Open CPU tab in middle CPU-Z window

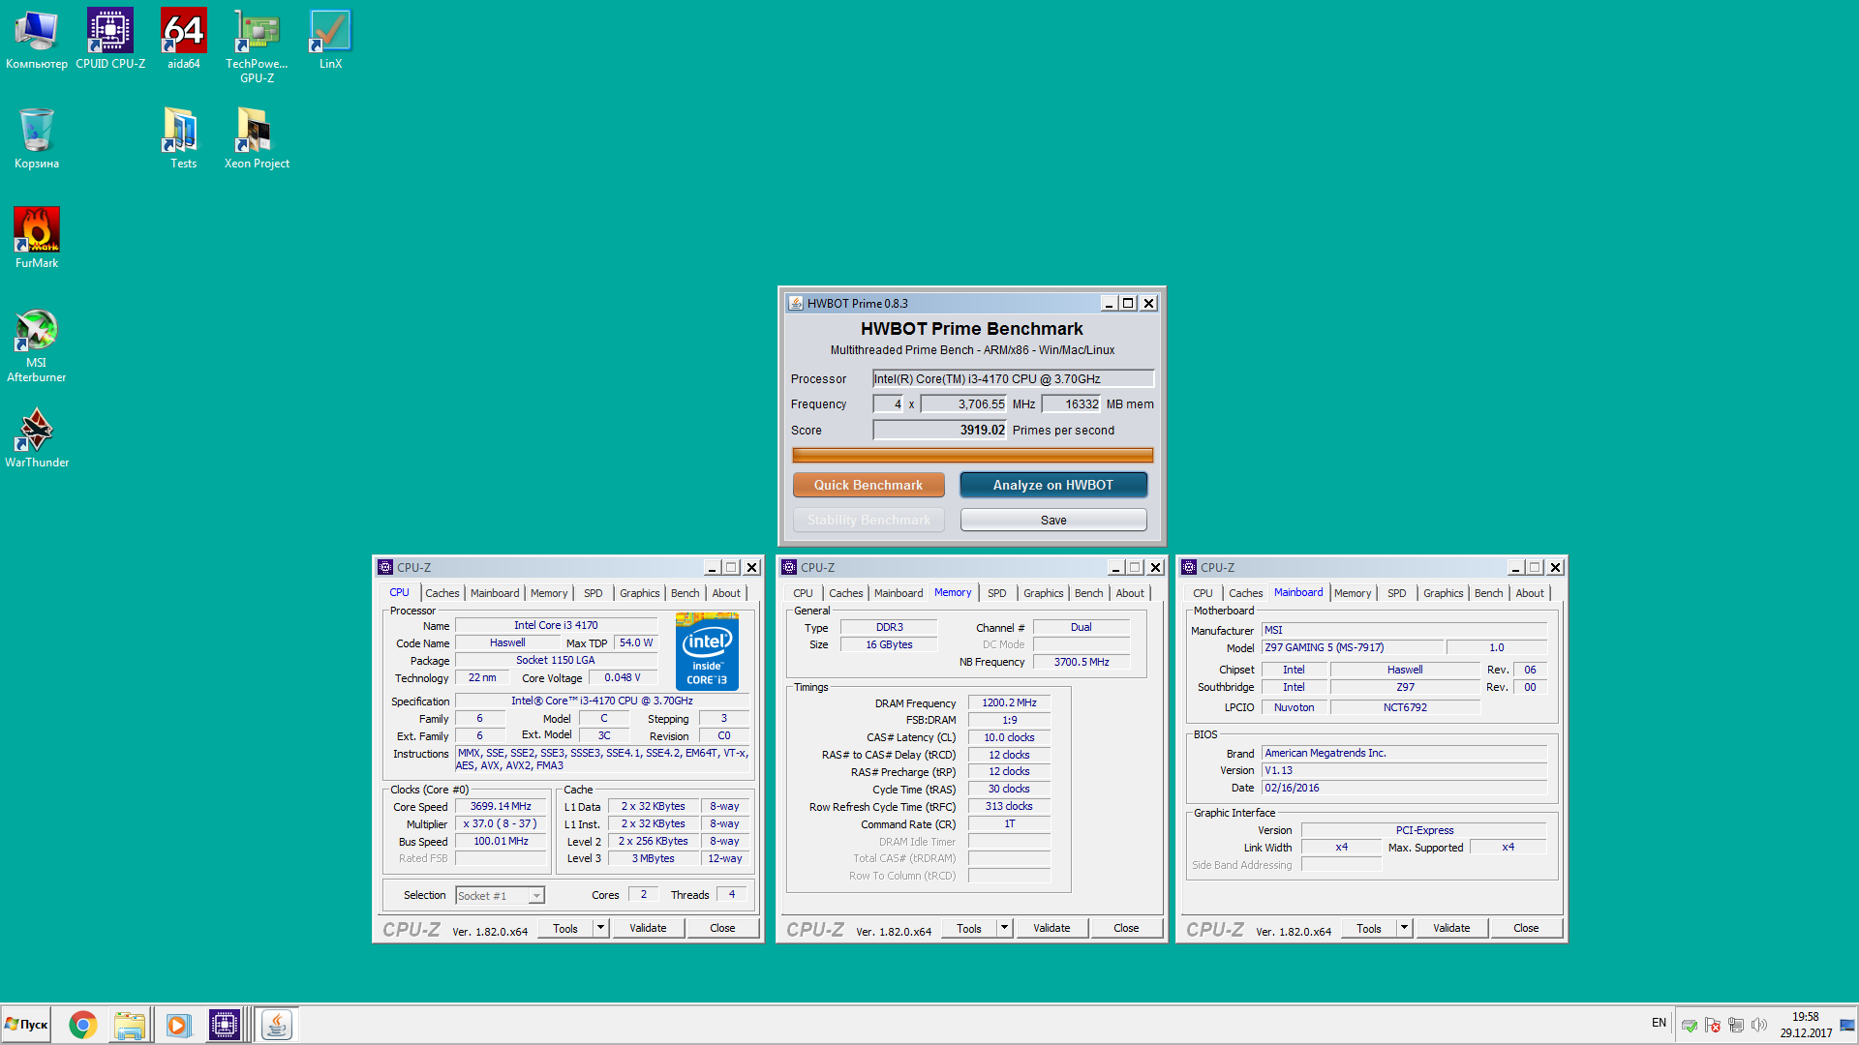(803, 593)
